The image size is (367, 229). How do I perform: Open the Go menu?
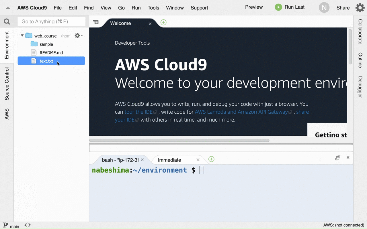[121, 8]
